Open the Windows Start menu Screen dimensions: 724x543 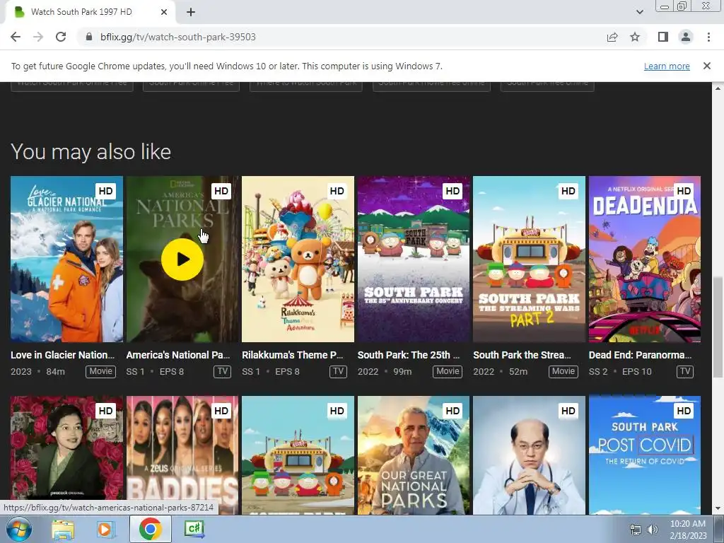pos(19,529)
